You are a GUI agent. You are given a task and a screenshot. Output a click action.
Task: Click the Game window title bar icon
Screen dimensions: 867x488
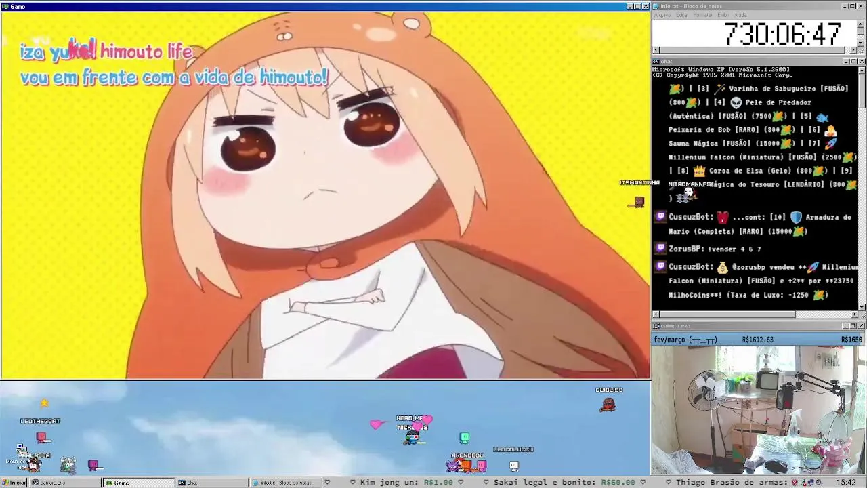point(5,6)
